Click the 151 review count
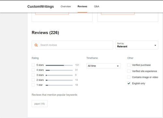This screenshot has height=118, width=163. [x=77, y=65]
